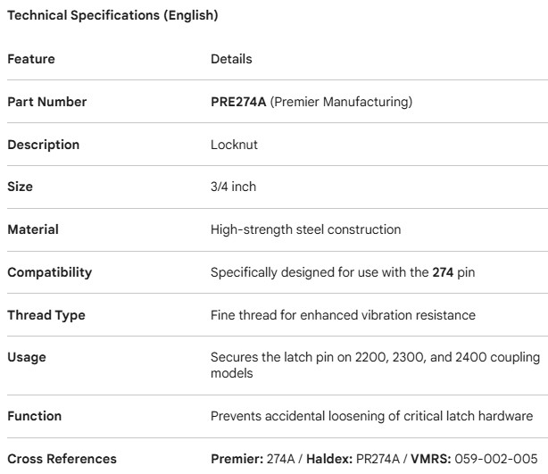The width and height of the screenshot is (548, 474).
Task: Select the Locknut description value
Action: pyautogui.click(x=233, y=145)
